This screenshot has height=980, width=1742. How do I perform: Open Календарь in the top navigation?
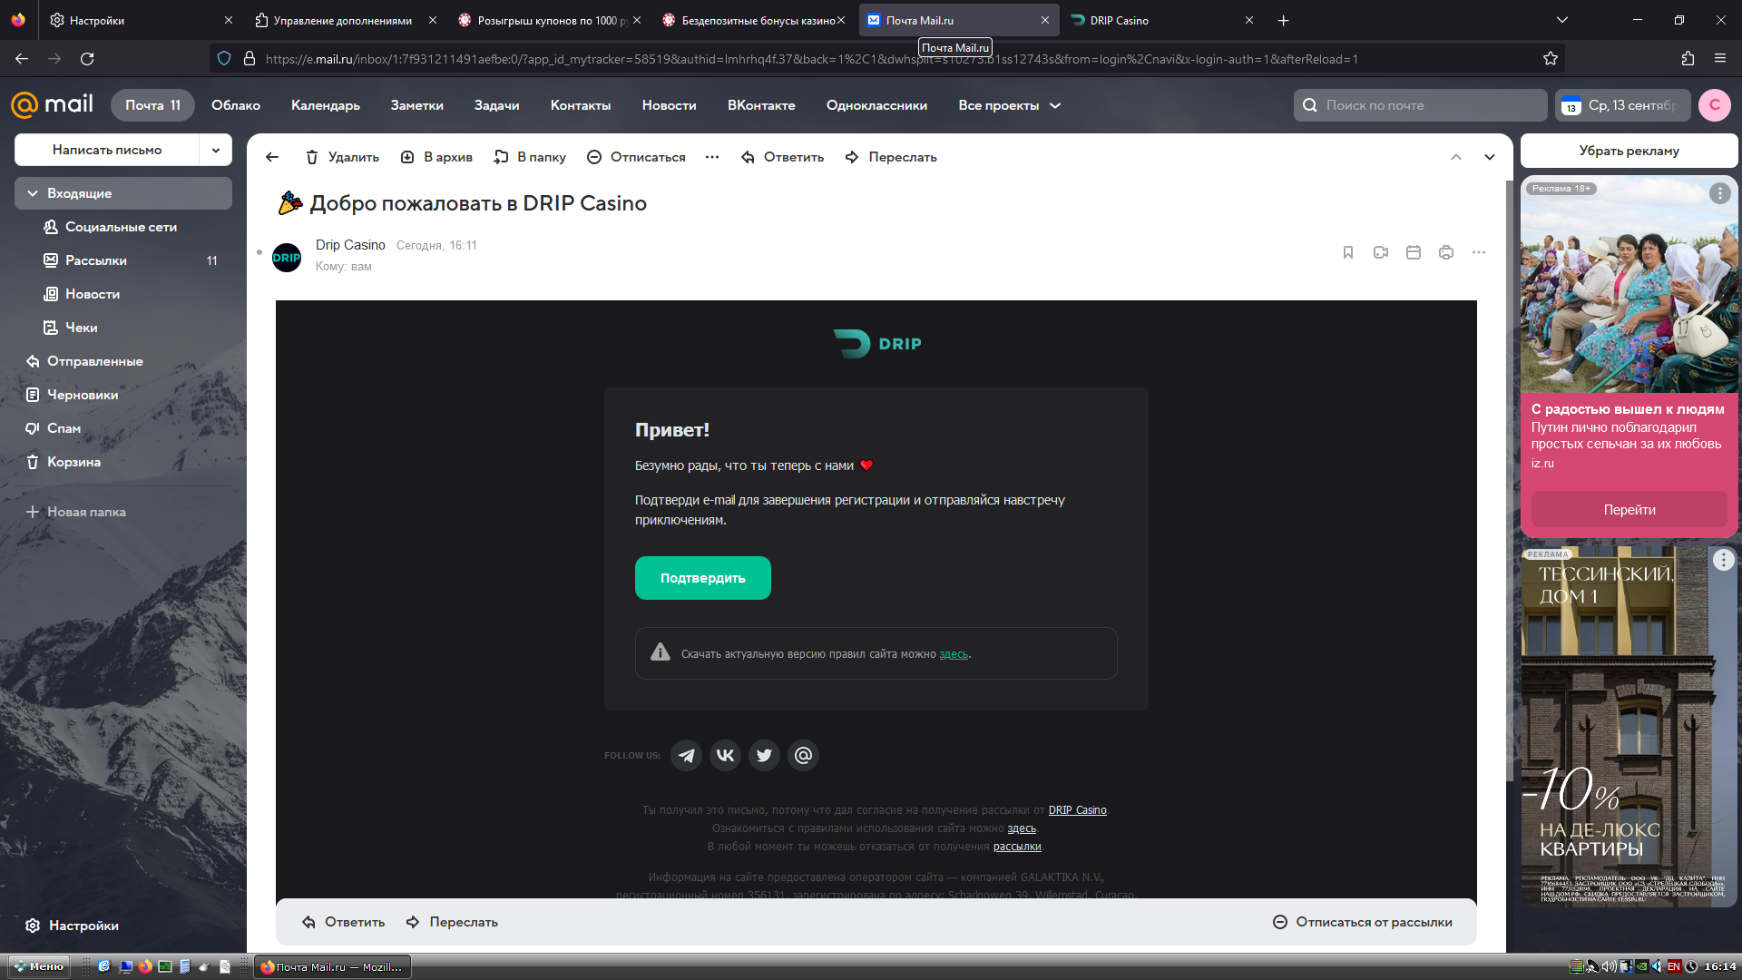[326, 105]
